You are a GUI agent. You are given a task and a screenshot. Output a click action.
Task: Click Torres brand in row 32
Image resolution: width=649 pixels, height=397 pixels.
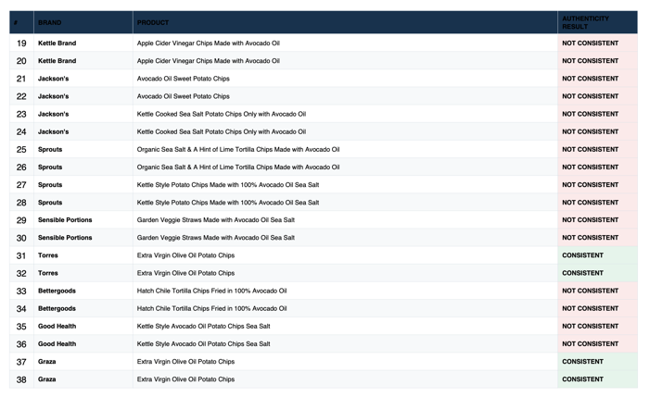(48, 274)
